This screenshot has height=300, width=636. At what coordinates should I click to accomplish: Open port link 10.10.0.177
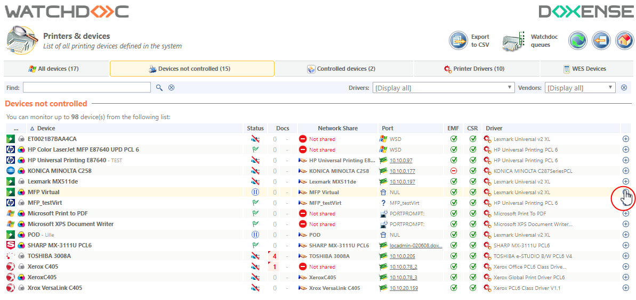coord(402,171)
